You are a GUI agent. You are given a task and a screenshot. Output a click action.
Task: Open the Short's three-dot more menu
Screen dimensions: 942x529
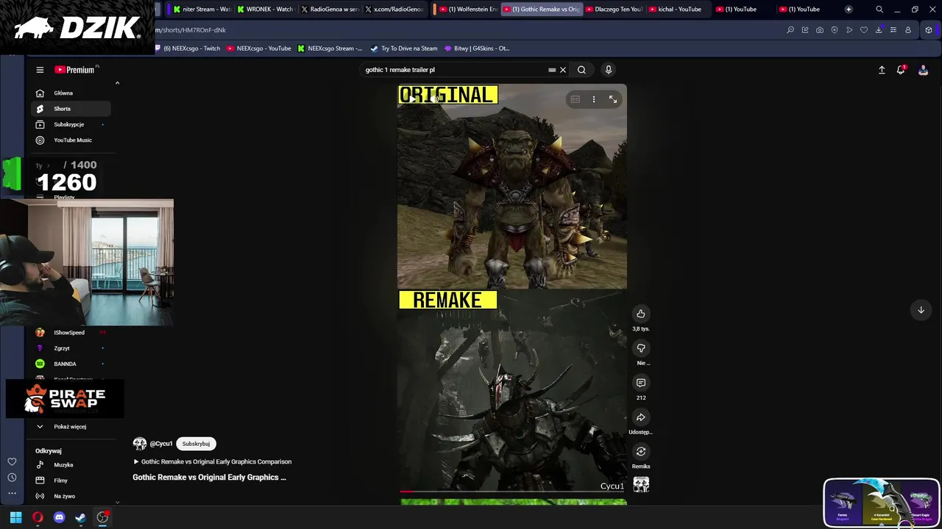click(x=594, y=99)
